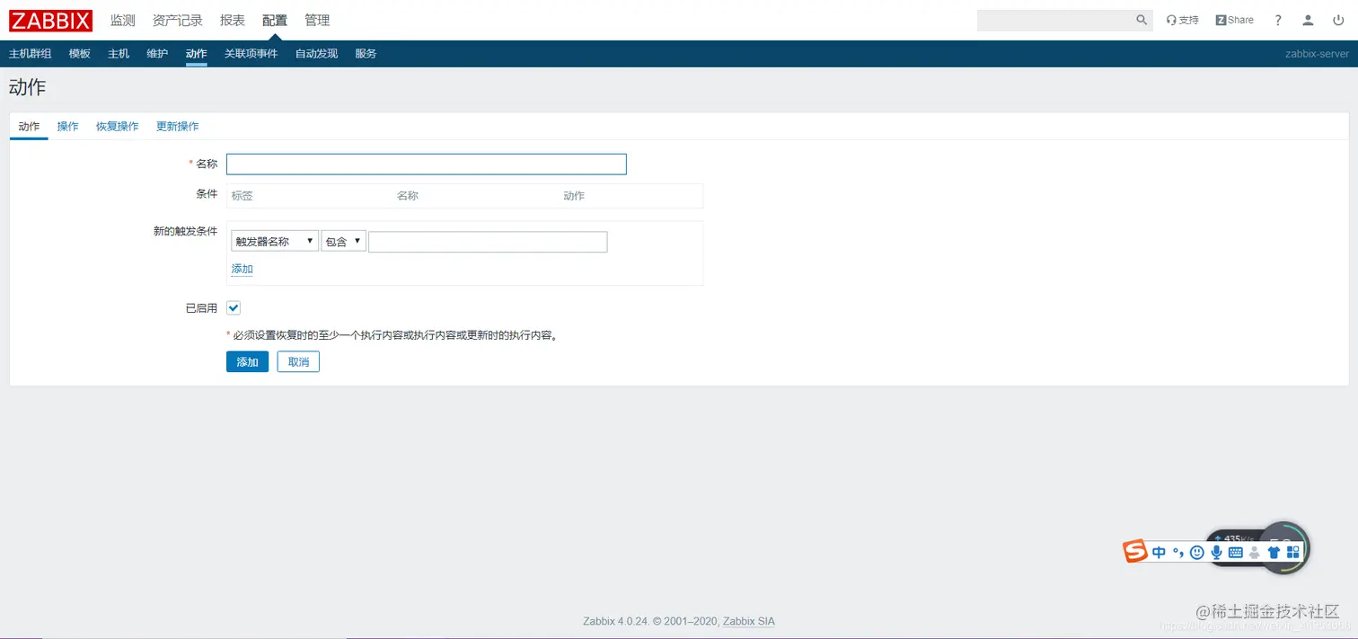Go to 主机群组 submenu
Viewport: 1358px width, 639px height.
pyautogui.click(x=30, y=54)
